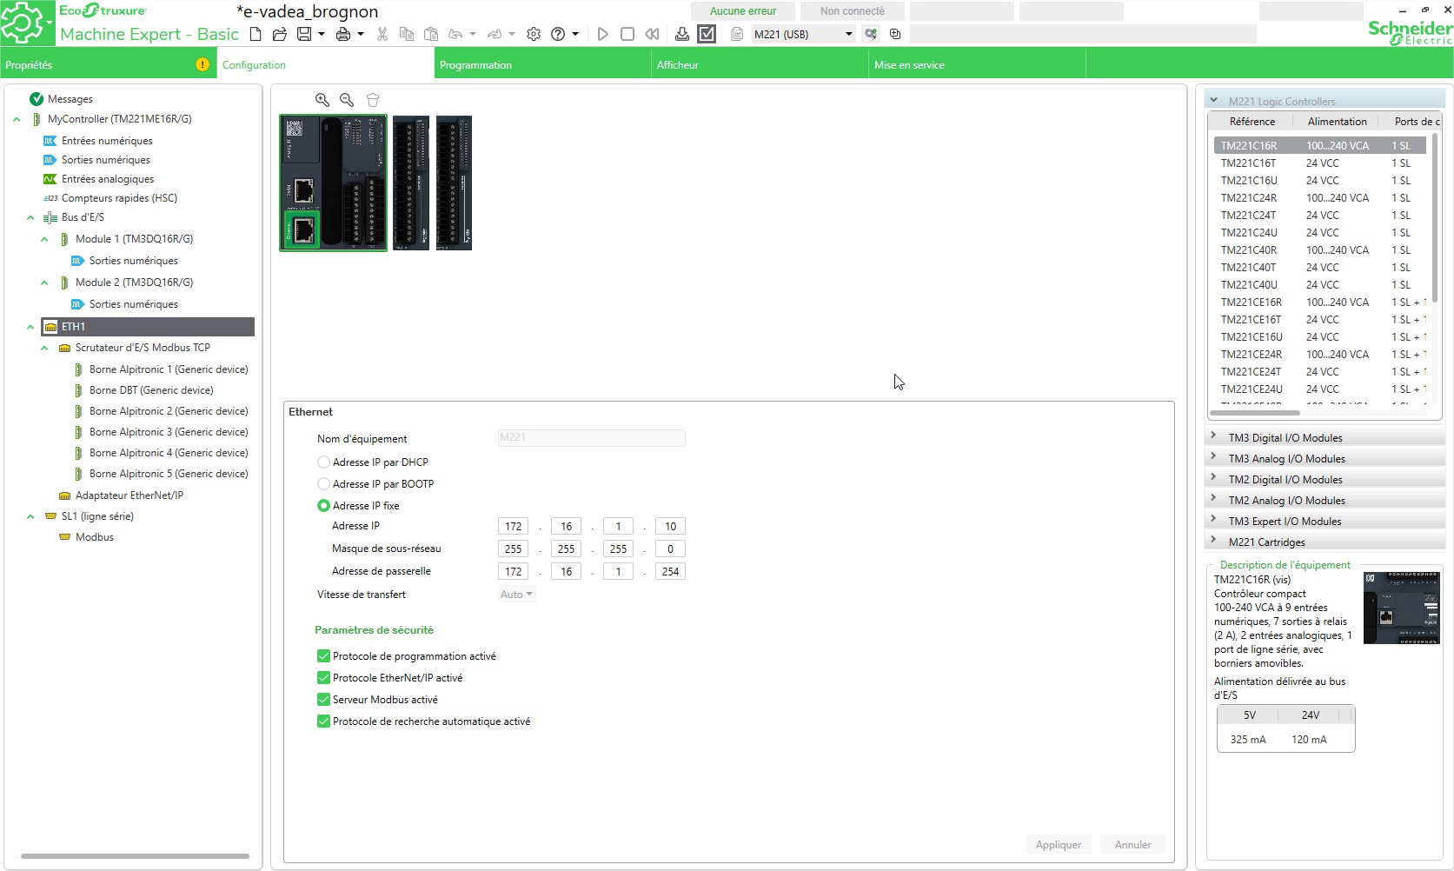Switch to the Programmation tab
The width and height of the screenshot is (1454, 871).
point(475,65)
